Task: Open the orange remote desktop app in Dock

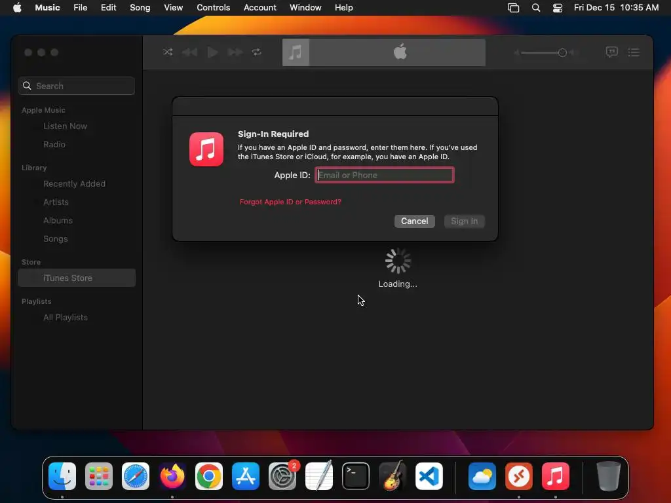Action: click(x=519, y=476)
